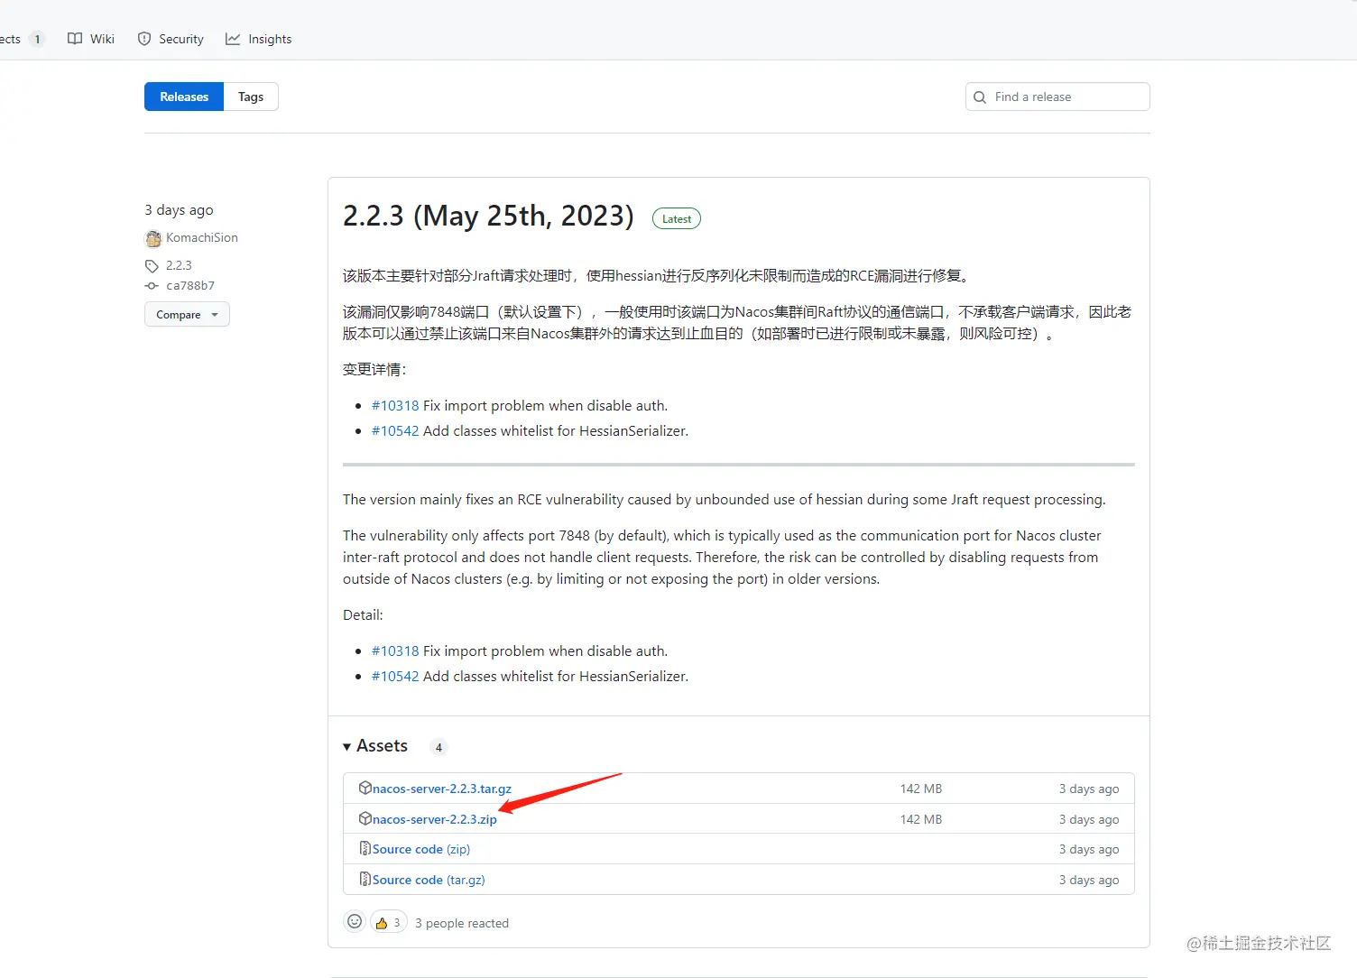
Task: Click the commit icon beside ca788b7
Action: coord(152,286)
